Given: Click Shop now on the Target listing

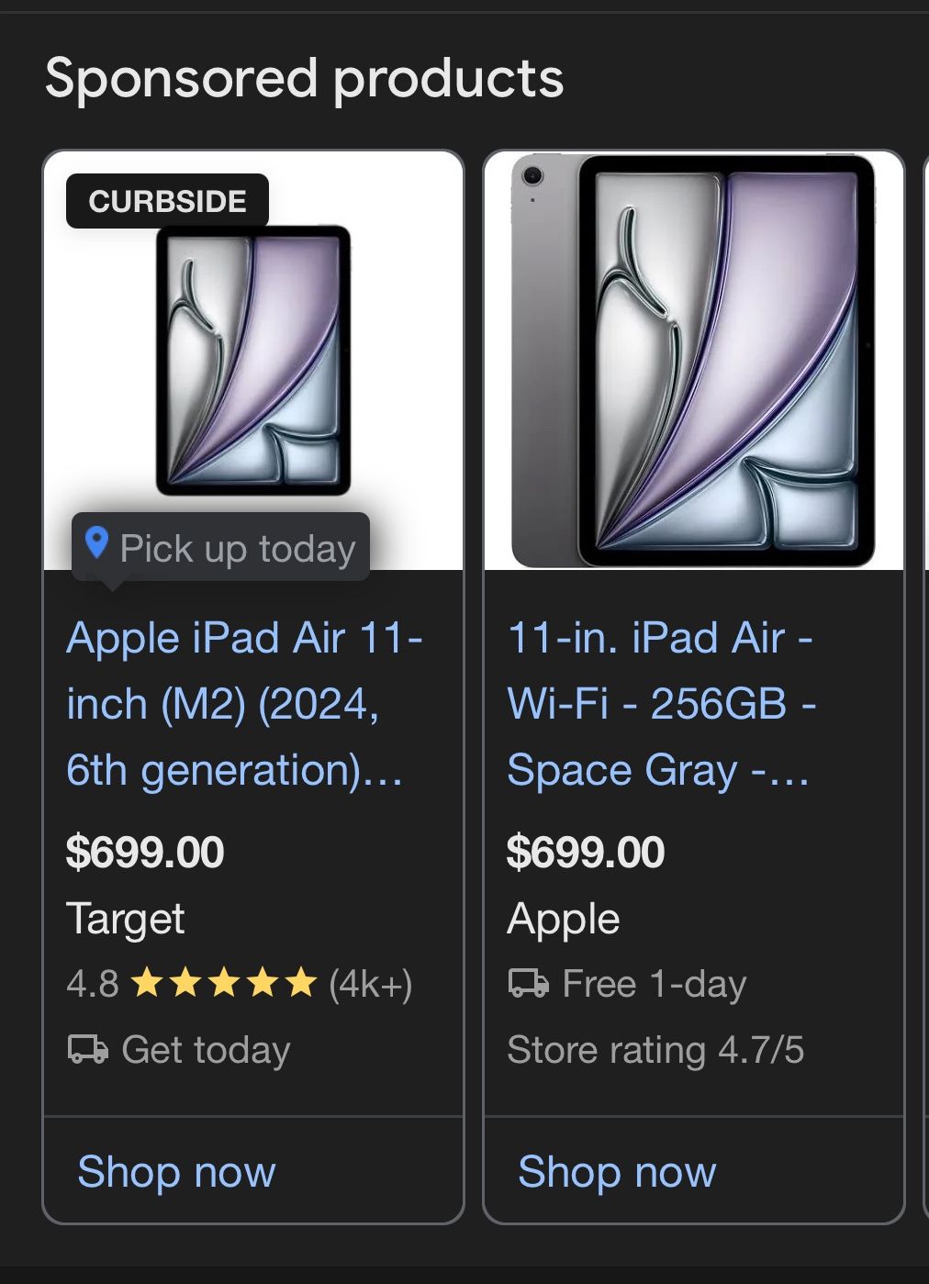Looking at the screenshot, I should click(x=175, y=1172).
